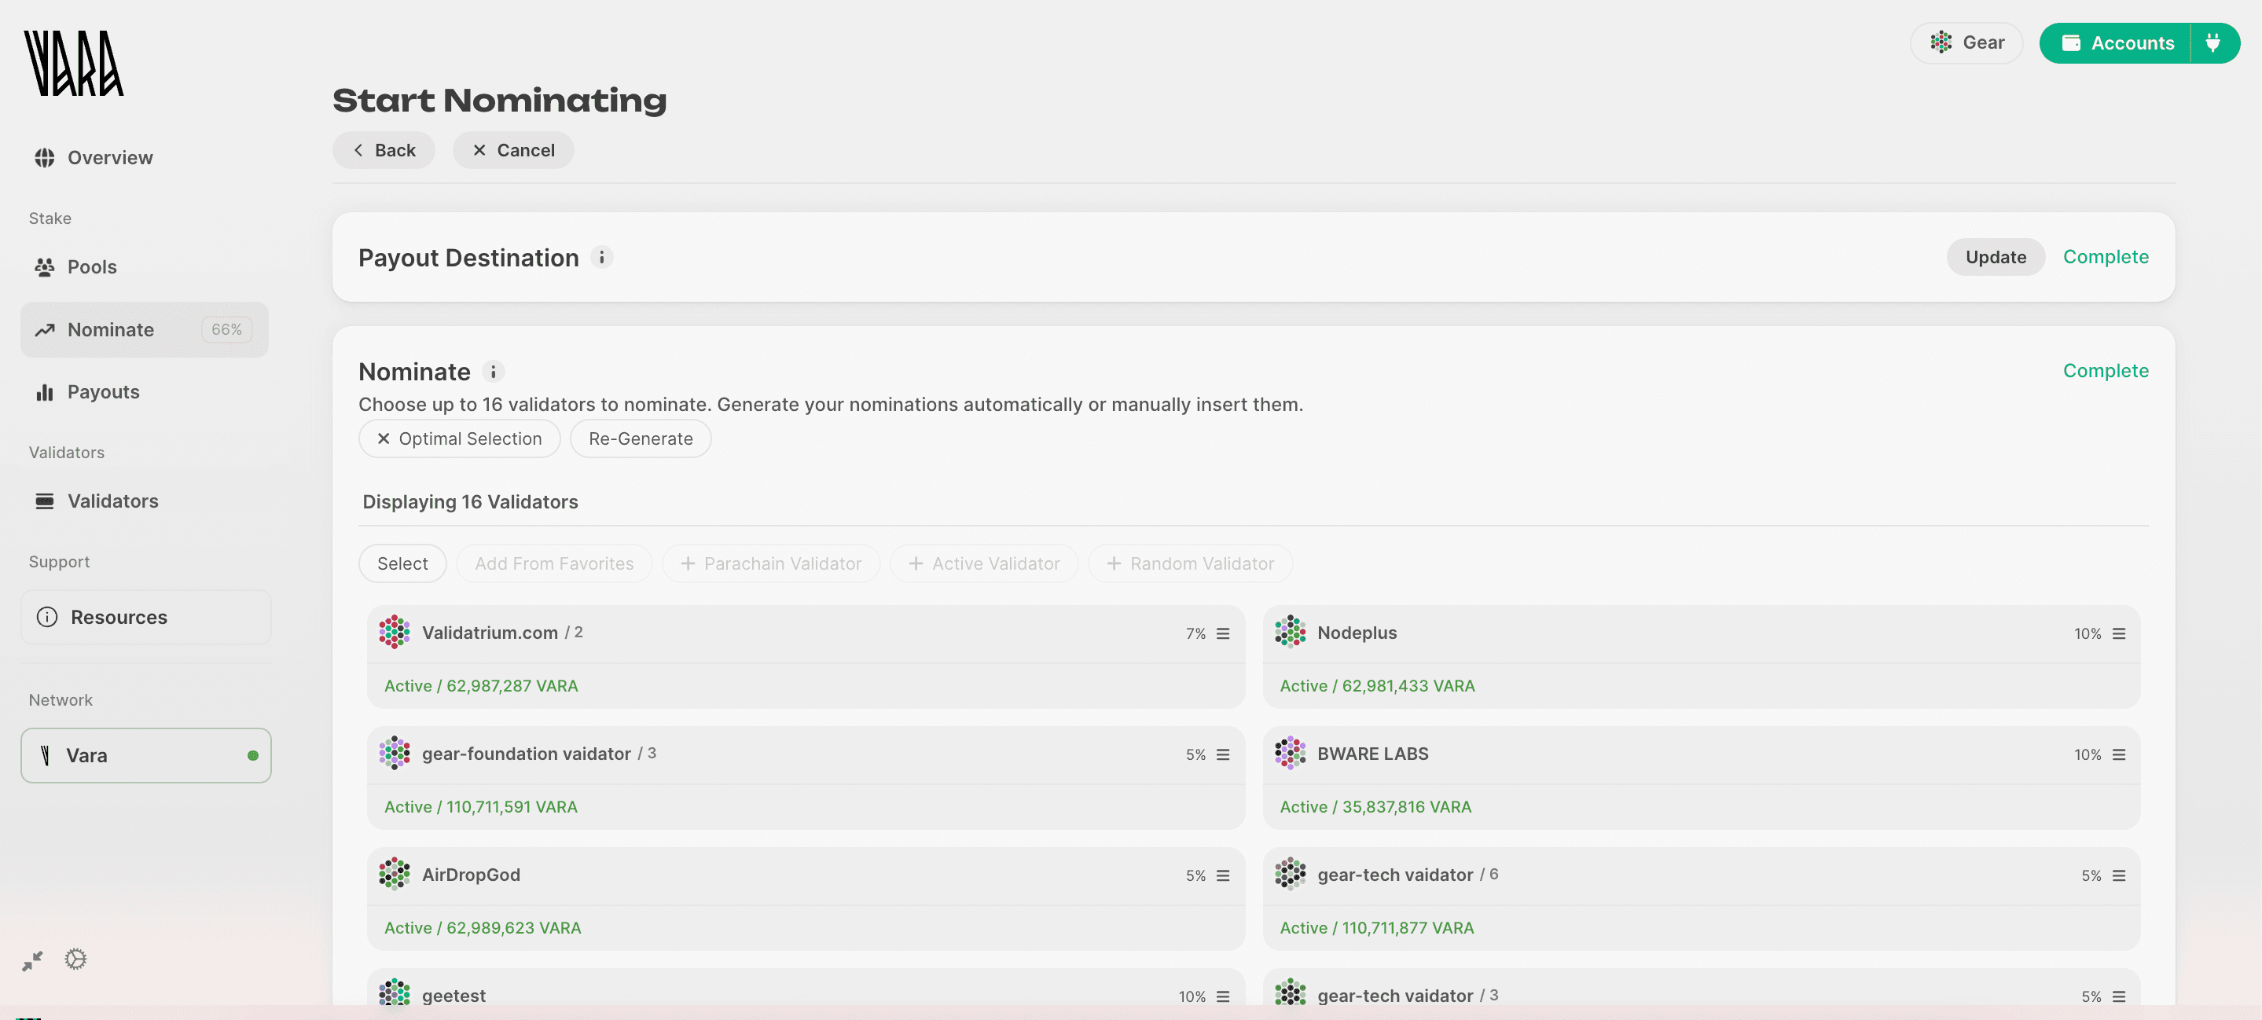Click the Complete link in the Nominate section
Image resolution: width=2262 pixels, height=1020 pixels.
click(2106, 370)
